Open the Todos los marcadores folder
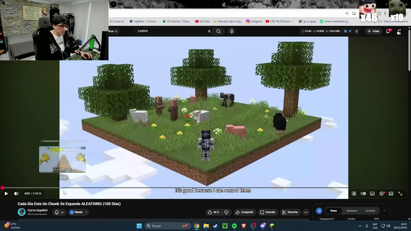Viewport: 411px width, 231px height. pyautogui.click(x=393, y=21)
